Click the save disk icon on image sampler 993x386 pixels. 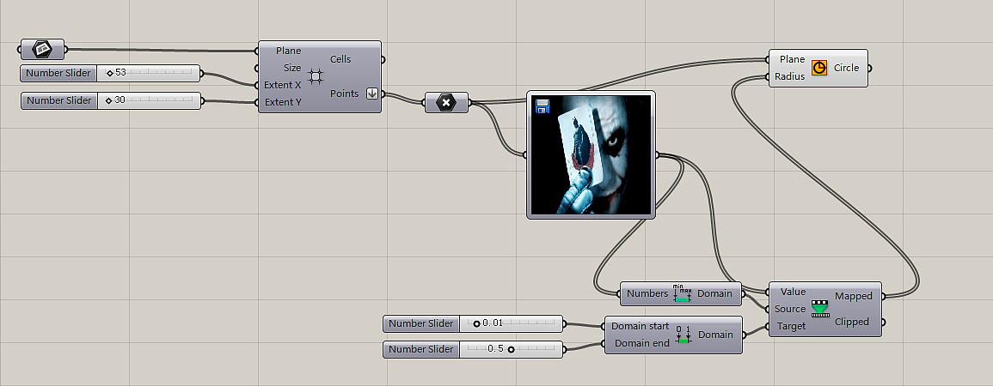pos(542,106)
